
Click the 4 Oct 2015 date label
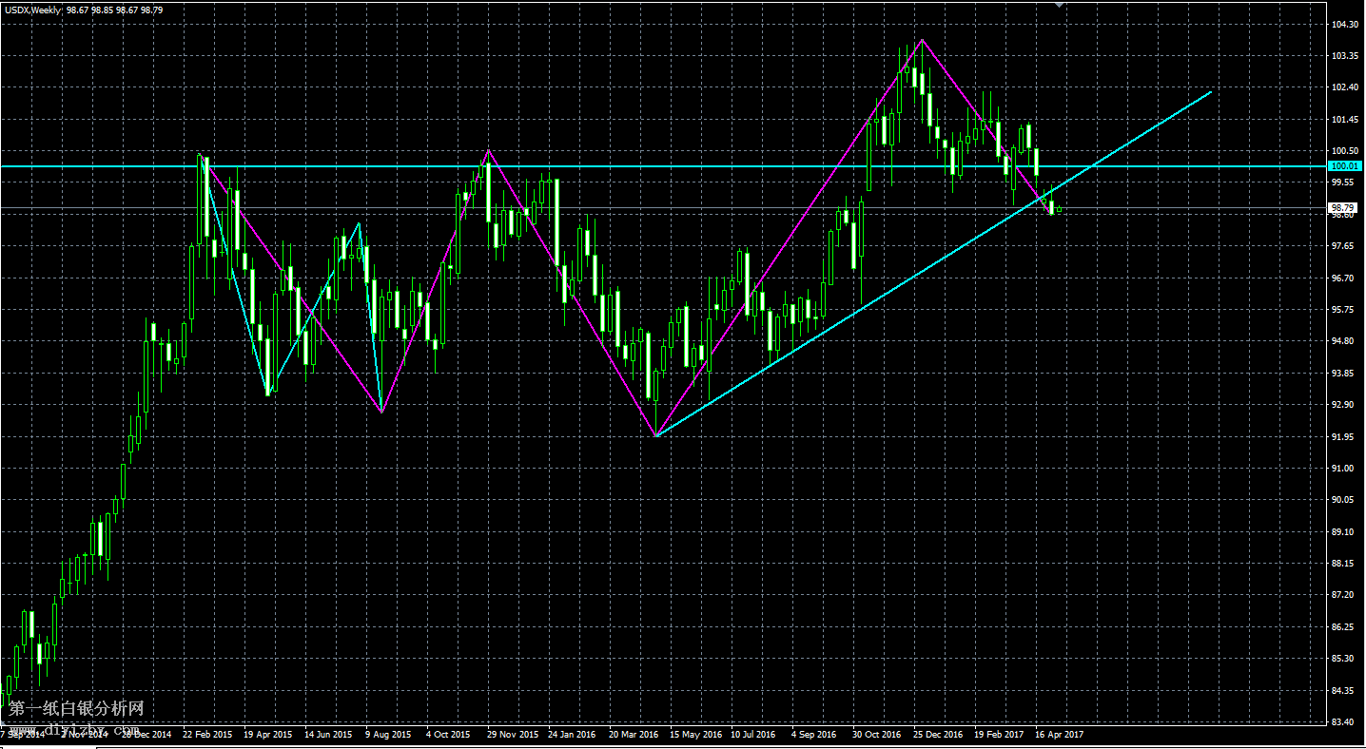coord(448,735)
